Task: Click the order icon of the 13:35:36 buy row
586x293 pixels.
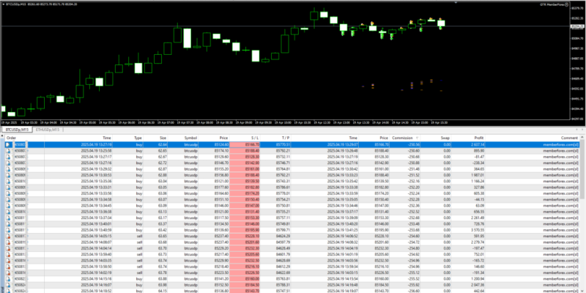Action: tap(8, 182)
